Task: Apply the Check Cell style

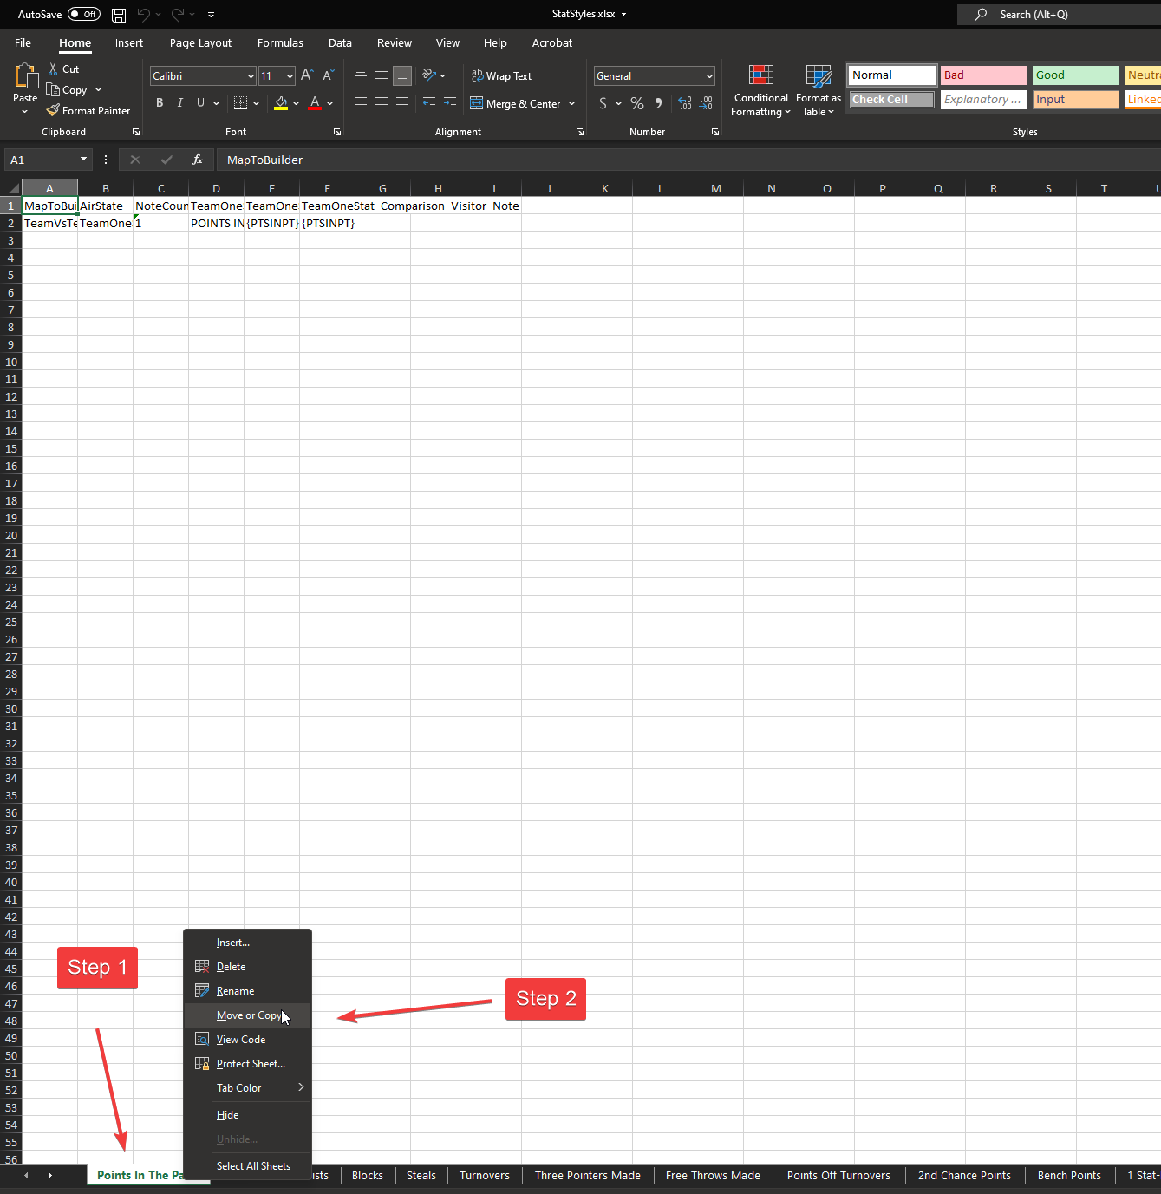Action: point(891,100)
